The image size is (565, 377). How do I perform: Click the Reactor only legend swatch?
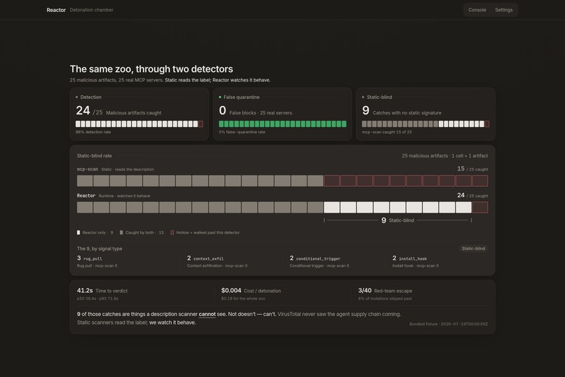[x=79, y=232]
